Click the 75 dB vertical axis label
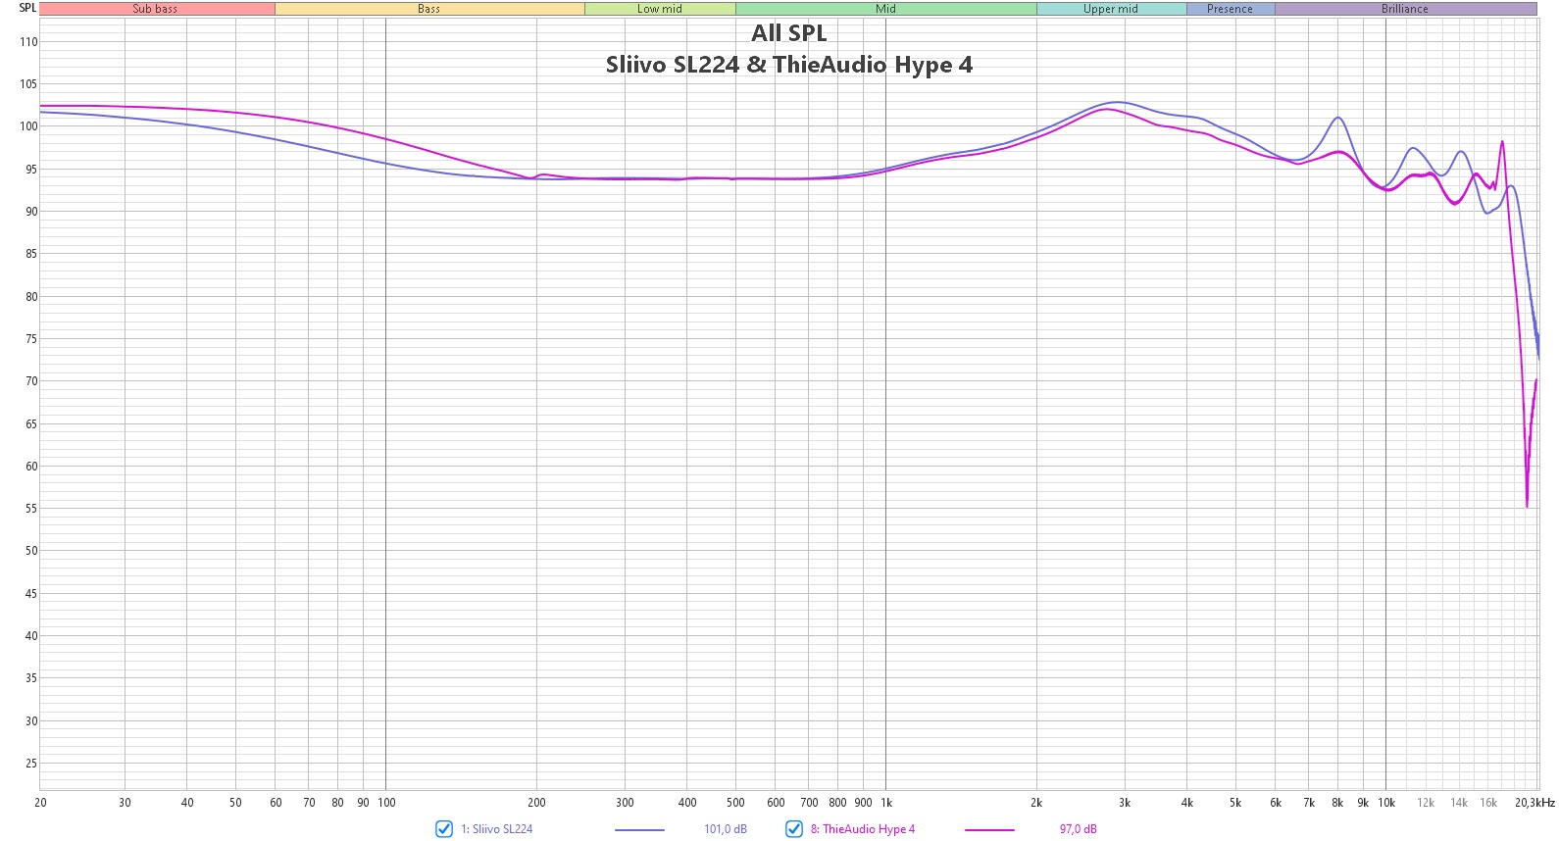Viewport: 1559px width, 841px height. tap(31, 339)
